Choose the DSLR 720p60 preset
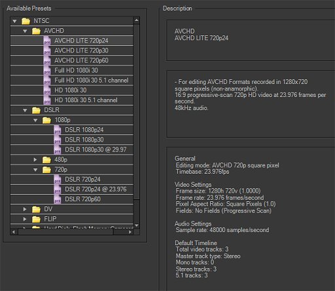Screen dimensions: 335x291 tap(82, 199)
